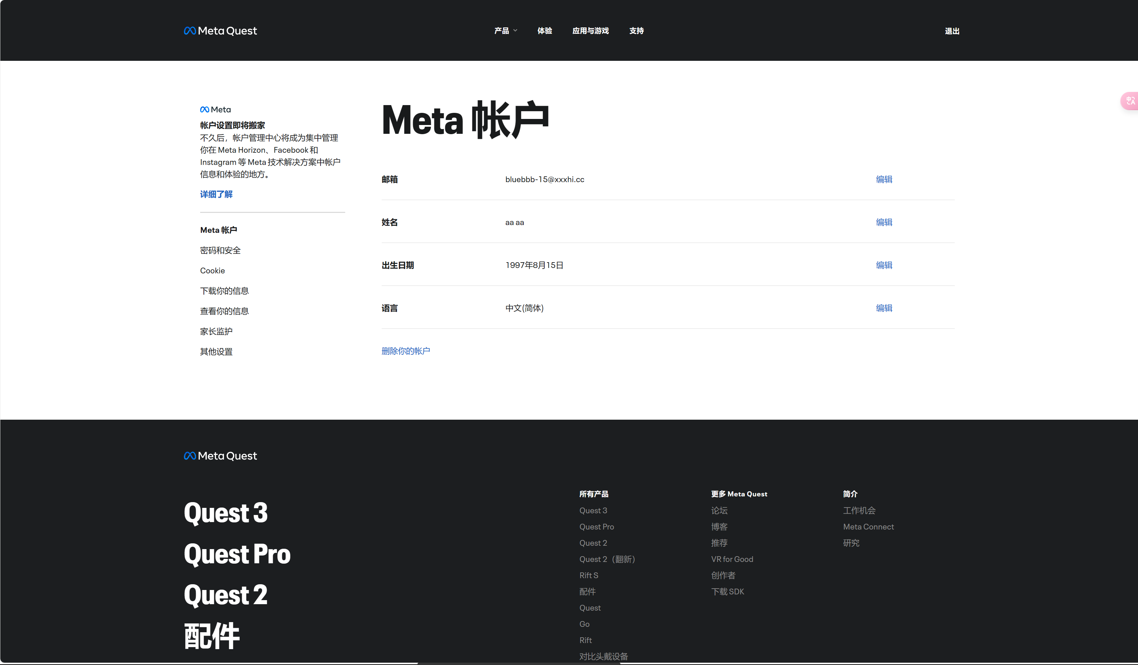Select 下载你的信息 in sidebar
Screen dimensions: 1138x665
click(224, 291)
